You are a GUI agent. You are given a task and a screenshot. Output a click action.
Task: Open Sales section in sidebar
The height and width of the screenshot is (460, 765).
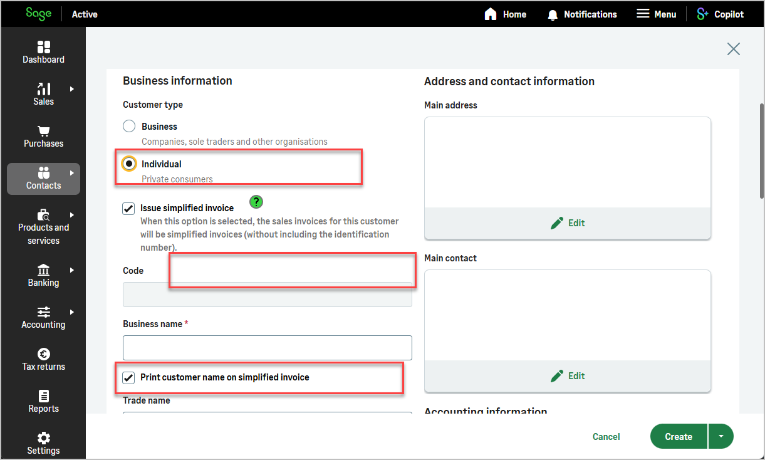43,95
